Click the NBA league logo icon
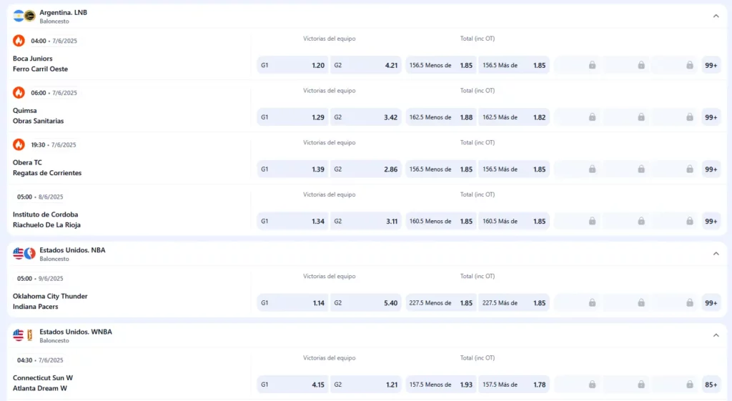Image resolution: width=732 pixels, height=401 pixels. (x=29, y=254)
